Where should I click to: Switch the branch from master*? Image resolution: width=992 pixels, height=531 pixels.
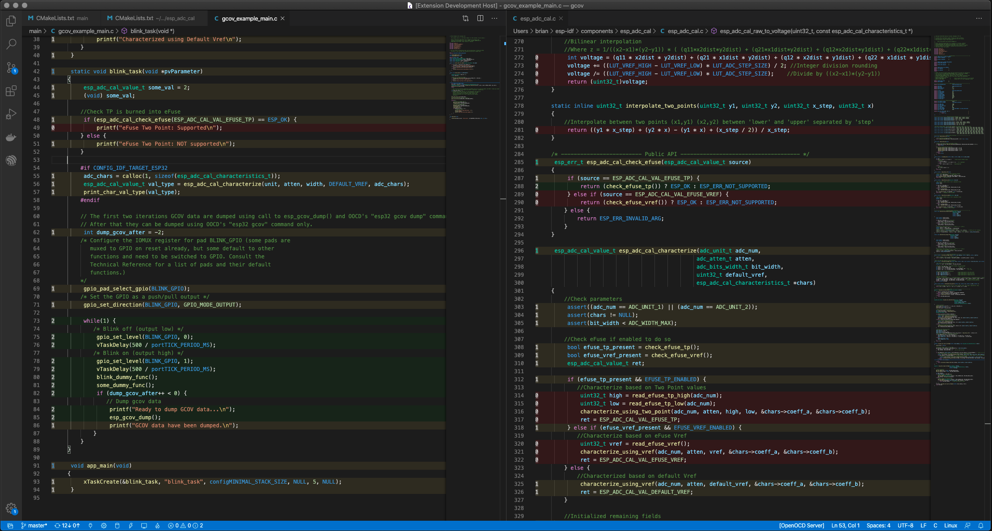point(34,526)
